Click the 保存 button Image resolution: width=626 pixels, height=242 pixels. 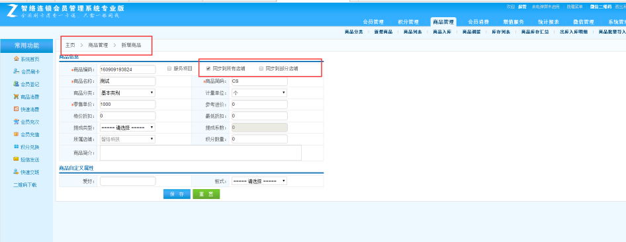(177, 194)
